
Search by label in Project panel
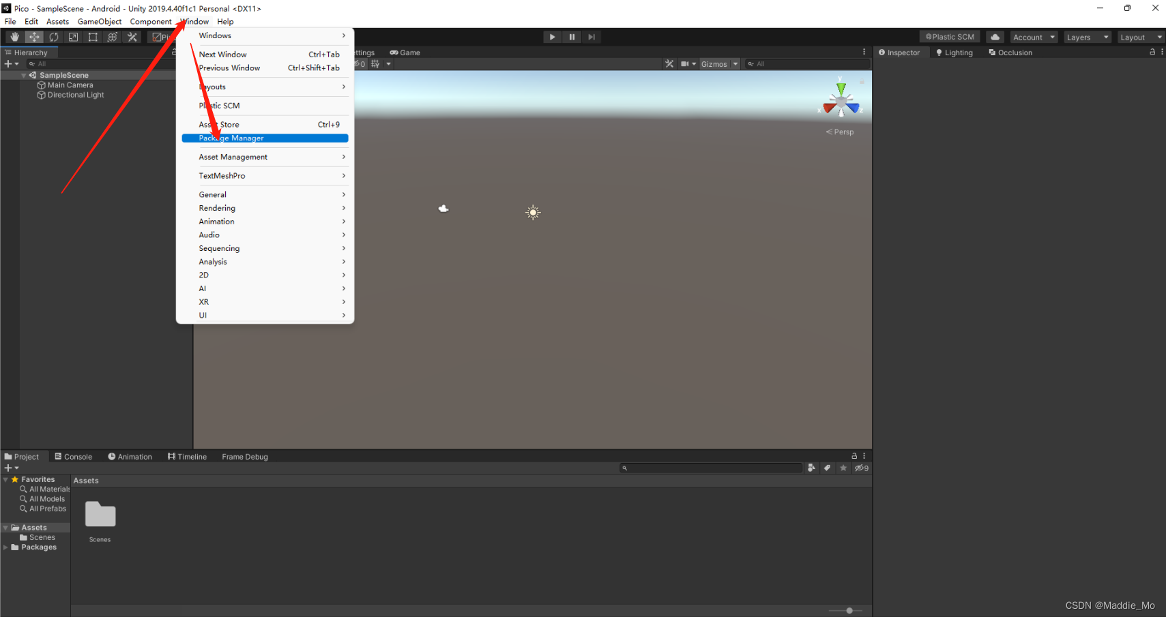pos(827,468)
